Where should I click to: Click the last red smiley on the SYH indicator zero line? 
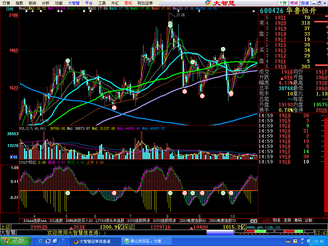coord(231,193)
